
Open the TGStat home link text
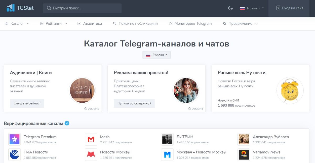(x=25, y=8)
